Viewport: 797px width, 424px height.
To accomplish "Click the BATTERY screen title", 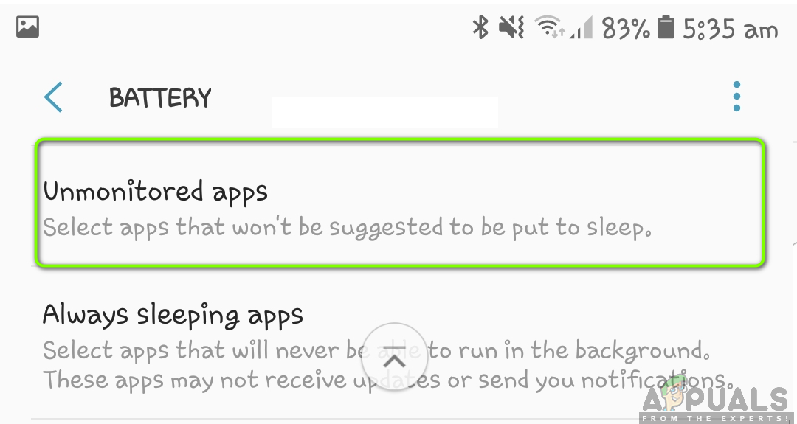I will pyautogui.click(x=160, y=97).
